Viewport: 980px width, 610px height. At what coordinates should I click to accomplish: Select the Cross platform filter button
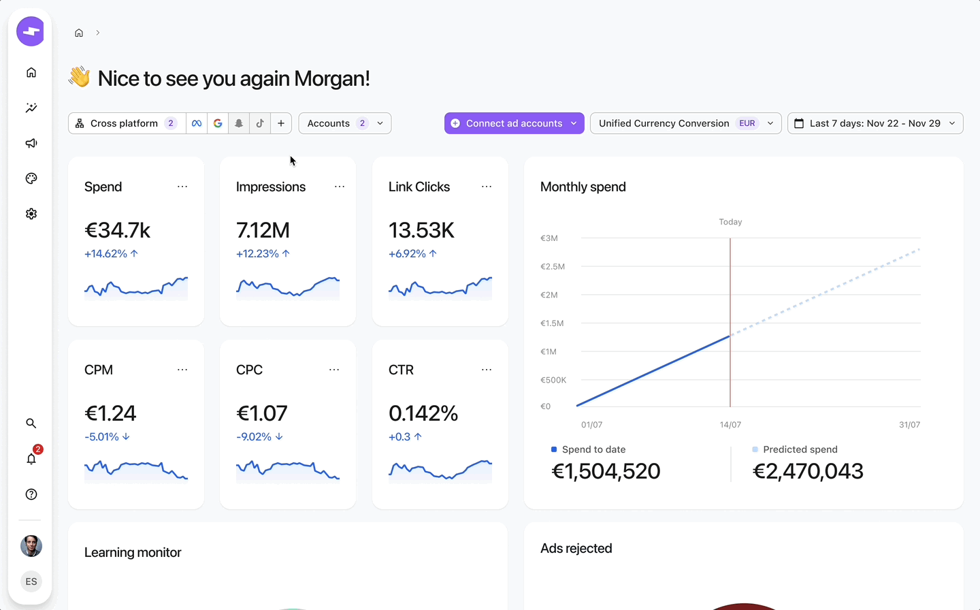[x=127, y=123]
